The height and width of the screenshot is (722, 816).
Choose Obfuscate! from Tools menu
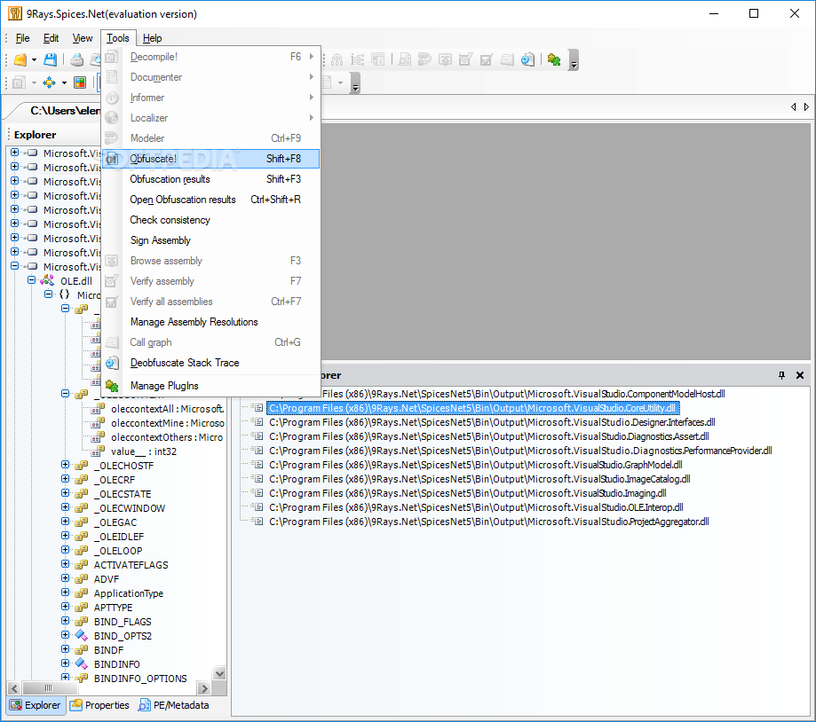pyautogui.click(x=210, y=159)
